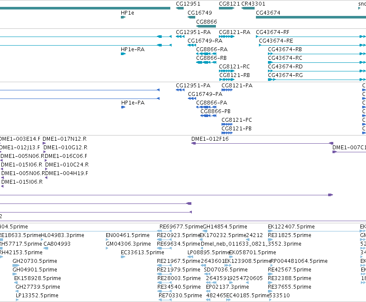Screen dimensions: 366x302
Task: Select the CG16749-RA transcript
Action: click(192, 45)
